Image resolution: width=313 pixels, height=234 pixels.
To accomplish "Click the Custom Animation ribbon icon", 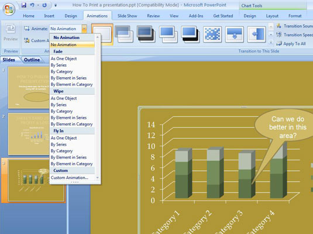I will tap(27, 40).
